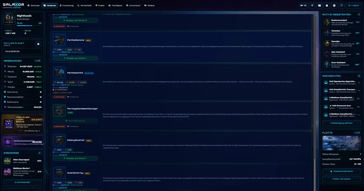Screen dimensions: 364x191
Task: Click Stufe senken under Partikelschild
Action: 59,97
